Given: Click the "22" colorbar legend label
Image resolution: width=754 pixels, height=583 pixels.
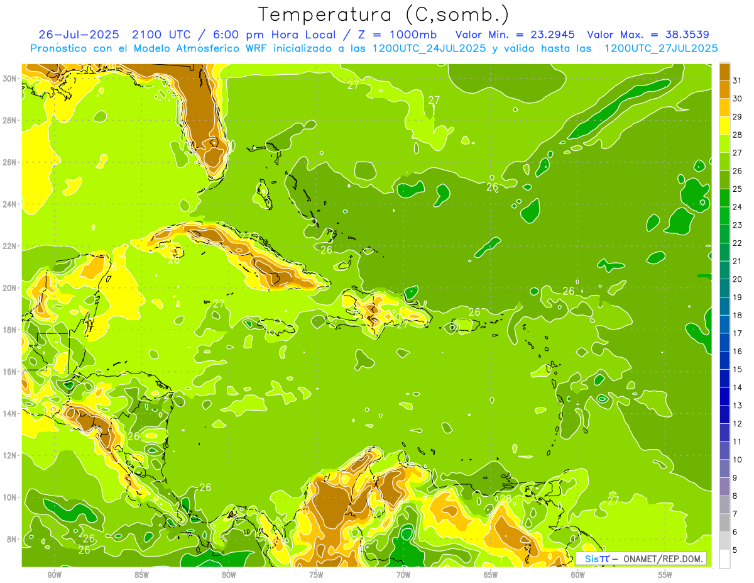Looking at the screenshot, I should (737, 243).
